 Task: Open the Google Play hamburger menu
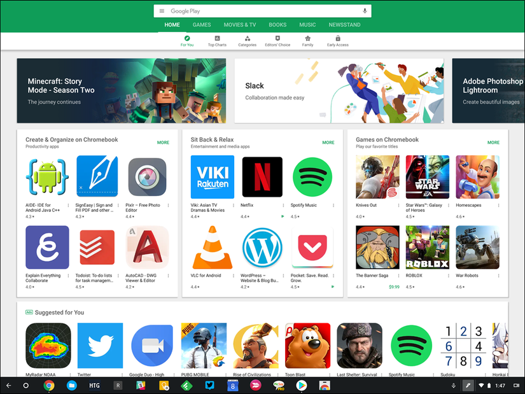[162, 11]
